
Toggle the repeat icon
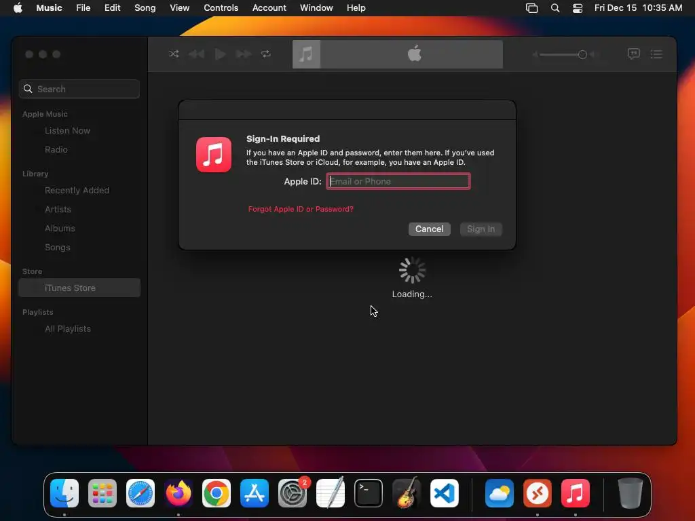coord(266,54)
